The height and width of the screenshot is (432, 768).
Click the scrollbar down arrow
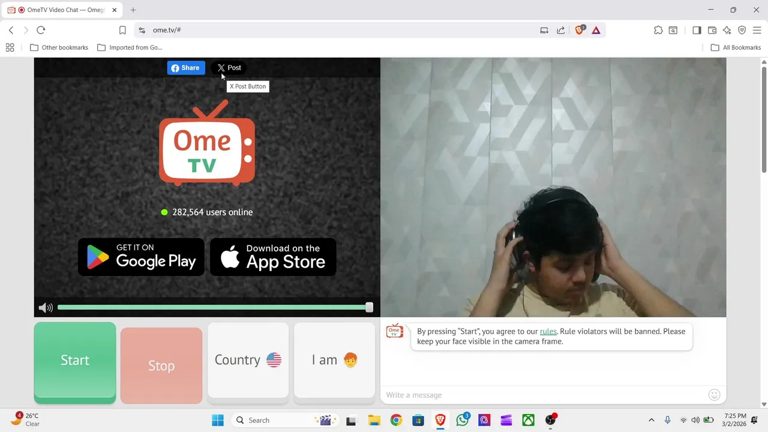764,404
